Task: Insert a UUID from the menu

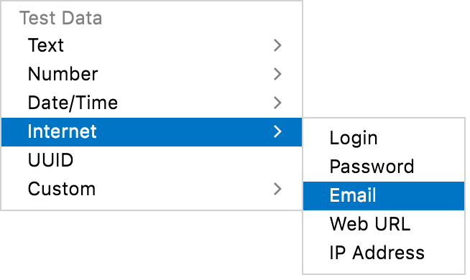Action: click(152, 160)
